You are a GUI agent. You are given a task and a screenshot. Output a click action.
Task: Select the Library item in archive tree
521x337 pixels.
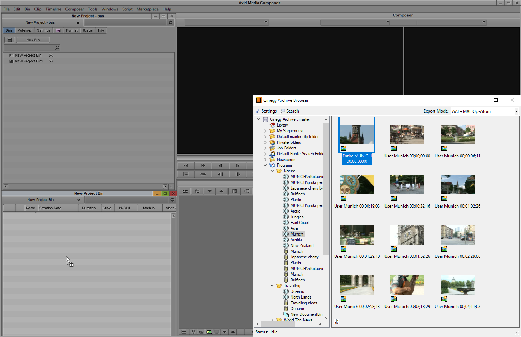(282, 125)
